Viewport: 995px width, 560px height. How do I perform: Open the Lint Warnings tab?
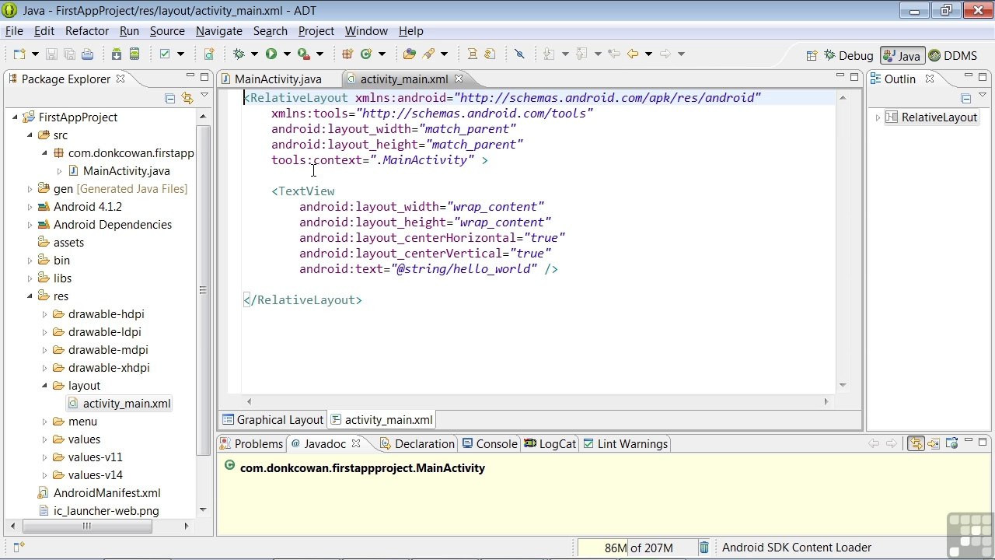coord(625,443)
